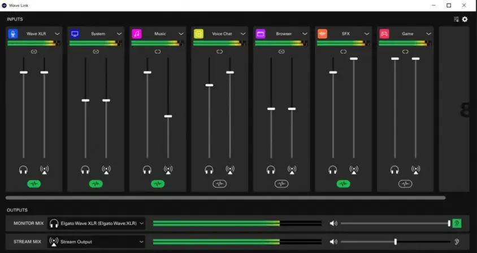
Task: Mute the Monitor Mix speaker icon
Action: tap(333, 223)
